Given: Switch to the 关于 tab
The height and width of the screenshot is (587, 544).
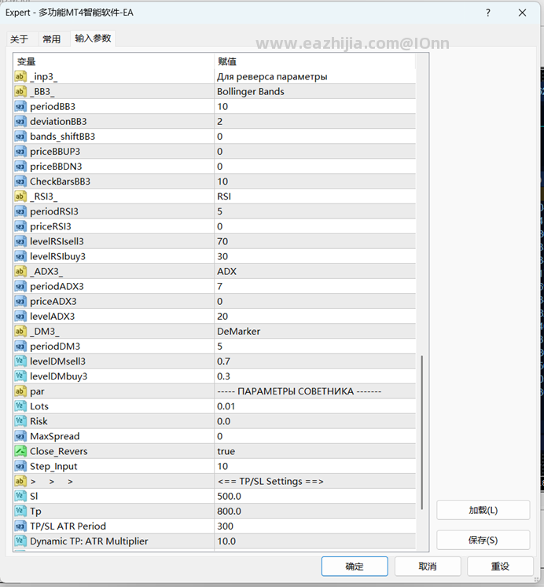Looking at the screenshot, I should 20,39.
